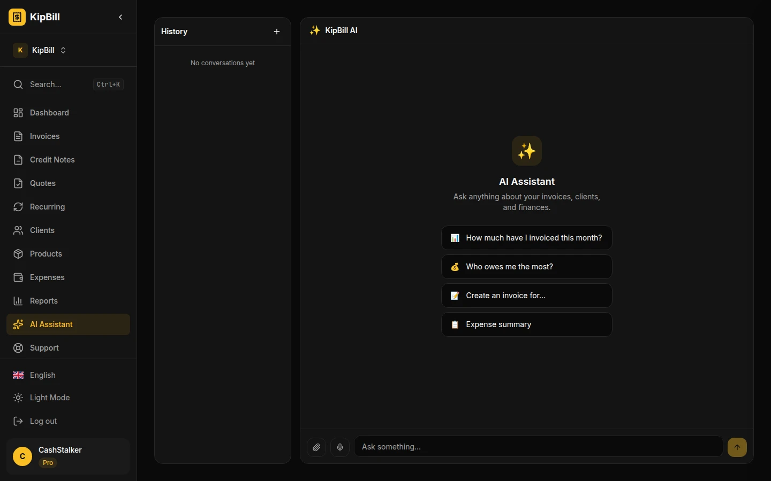Click the microphone voice input icon
771x481 pixels.
340,447
